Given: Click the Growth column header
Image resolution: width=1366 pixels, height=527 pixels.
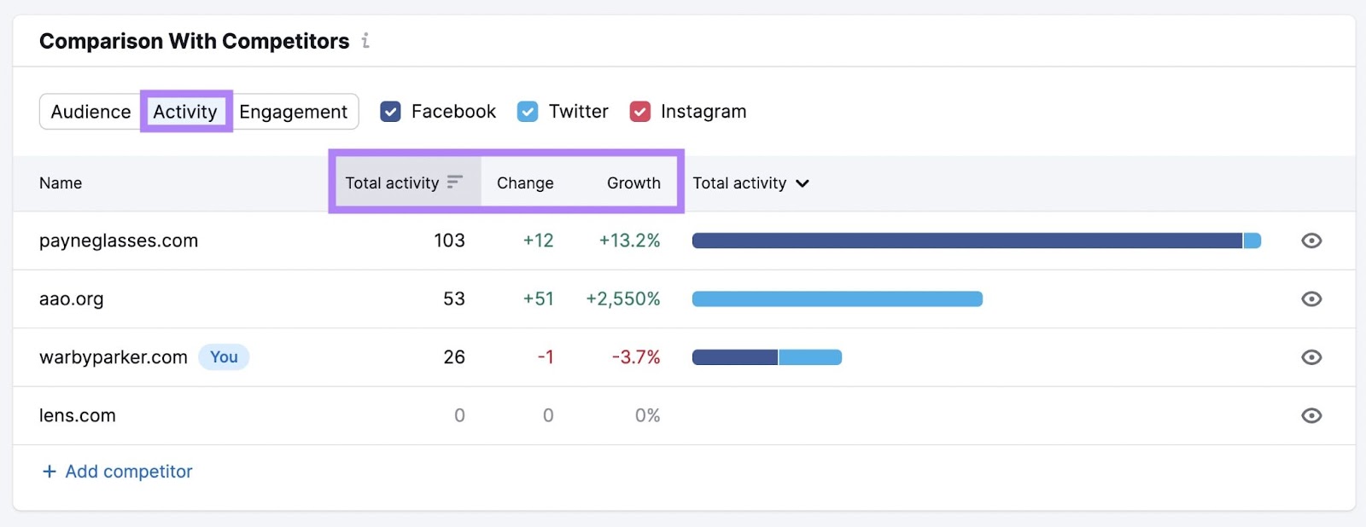Looking at the screenshot, I should (633, 182).
